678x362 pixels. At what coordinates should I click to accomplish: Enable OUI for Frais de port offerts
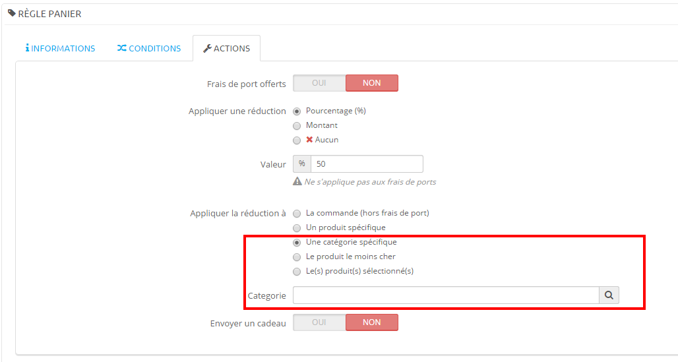[319, 83]
